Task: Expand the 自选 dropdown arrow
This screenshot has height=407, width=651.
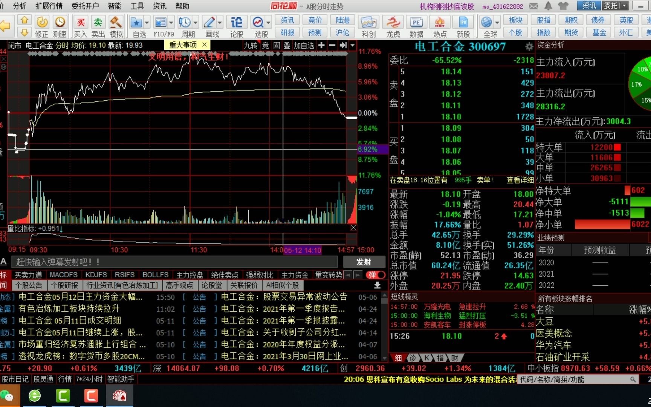Action: 147,23
